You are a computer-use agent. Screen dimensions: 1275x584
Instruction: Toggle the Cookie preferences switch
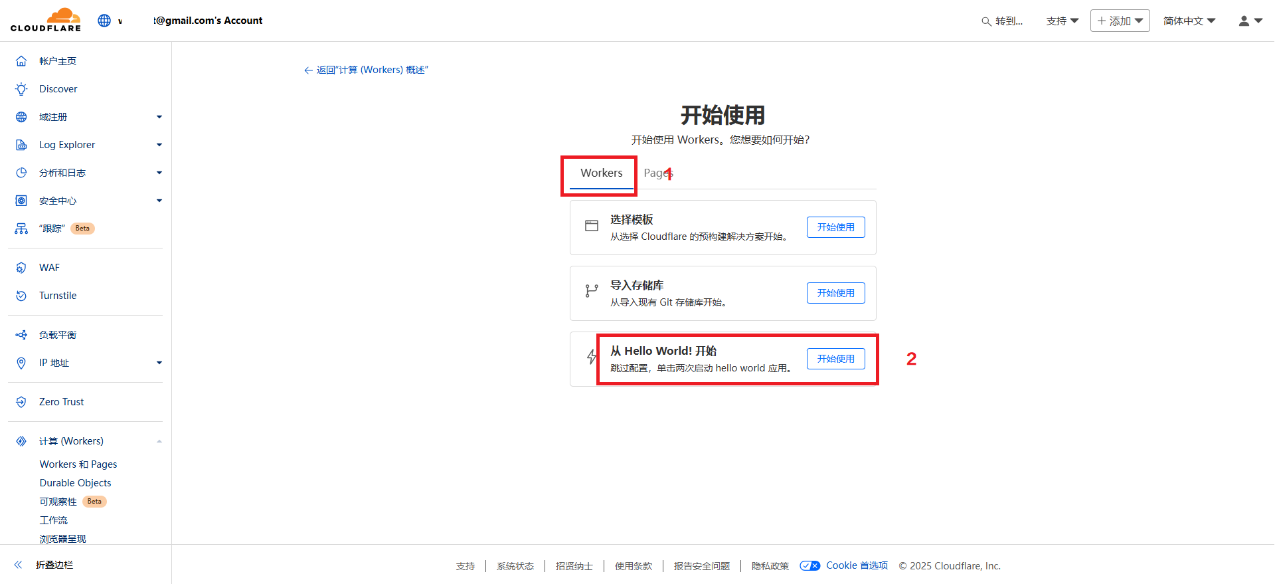click(x=809, y=566)
